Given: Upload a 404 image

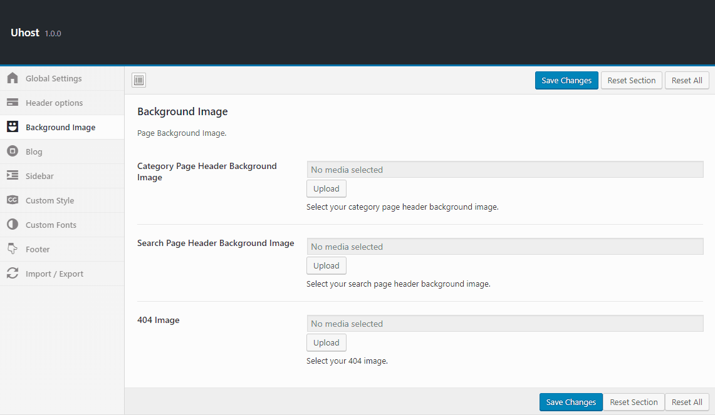Looking at the screenshot, I should click(x=326, y=342).
